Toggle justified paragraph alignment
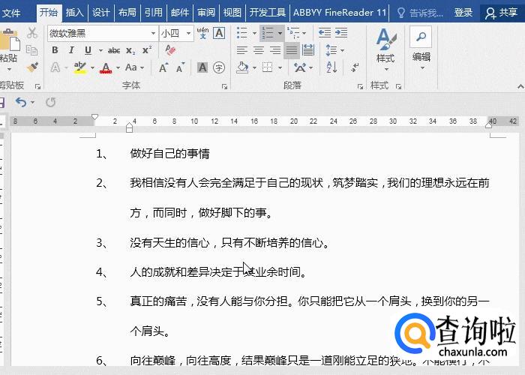The image size is (525, 375). 291,50
